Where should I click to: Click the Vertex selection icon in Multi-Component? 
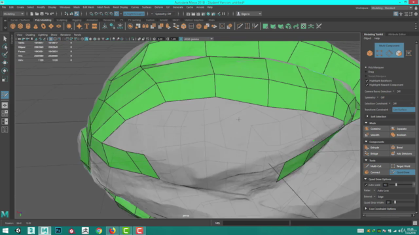coord(380,54)
